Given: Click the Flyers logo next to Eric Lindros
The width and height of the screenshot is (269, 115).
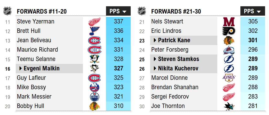Looking at the screenshot, I should tap(229, 31).
